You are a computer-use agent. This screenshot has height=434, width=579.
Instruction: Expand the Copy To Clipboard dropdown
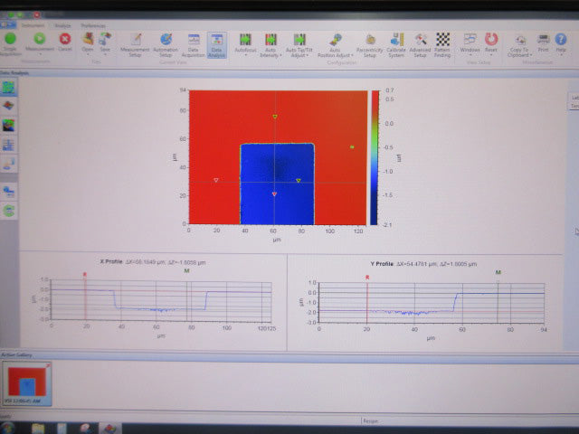[519, 54]
